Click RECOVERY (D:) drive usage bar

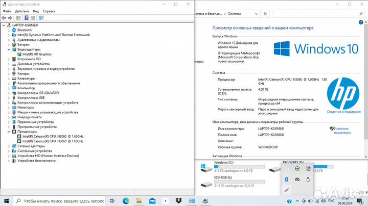[324, 167]
